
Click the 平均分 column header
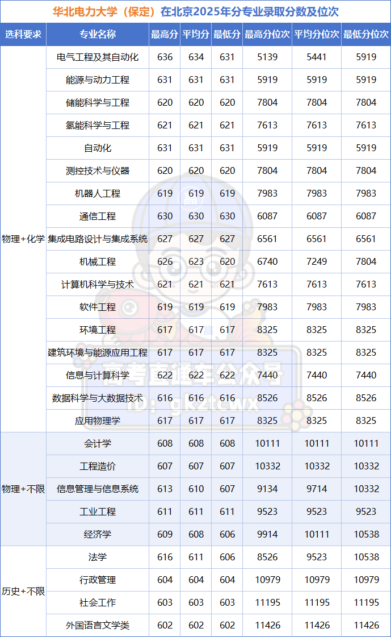(x=195, y=35)
